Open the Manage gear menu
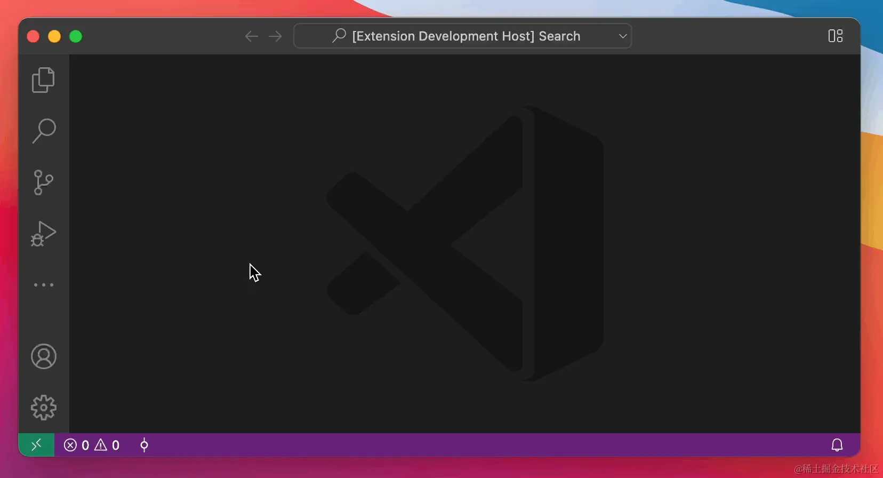This screenshot has height=478, width=883. point(44,408)
